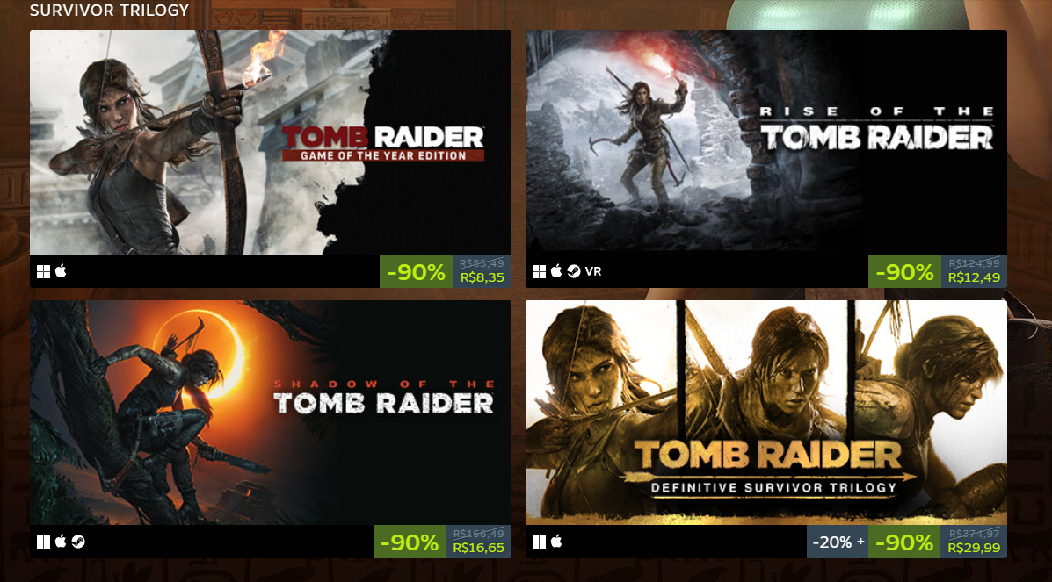Click the R$16,65 discounted price
Viewport: 1052px width, 582px height.
479,548
